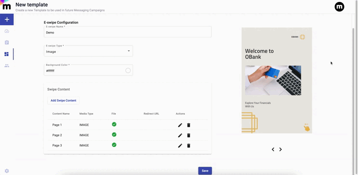Click the E-swipe Configuration heading
Viewport: 358px width, 175px height.
pyautogui.click(x=61, y=22)
